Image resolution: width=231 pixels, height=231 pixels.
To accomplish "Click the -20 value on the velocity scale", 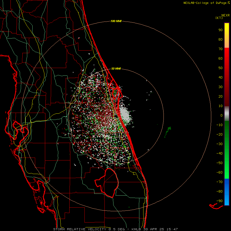I will point(219,134).
